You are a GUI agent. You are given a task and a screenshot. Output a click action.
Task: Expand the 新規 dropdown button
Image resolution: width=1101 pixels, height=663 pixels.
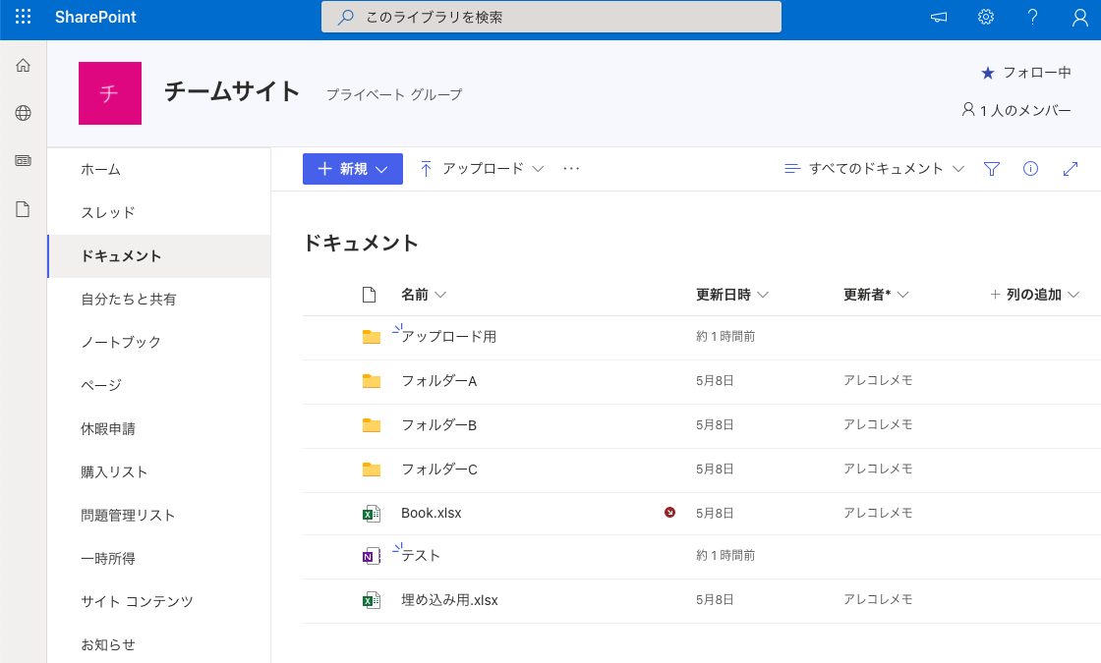[352, 169]
